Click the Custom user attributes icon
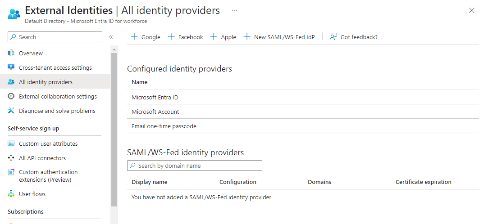Image resolution: width=488 pixels, height=224 pixels. click(11, 143)
